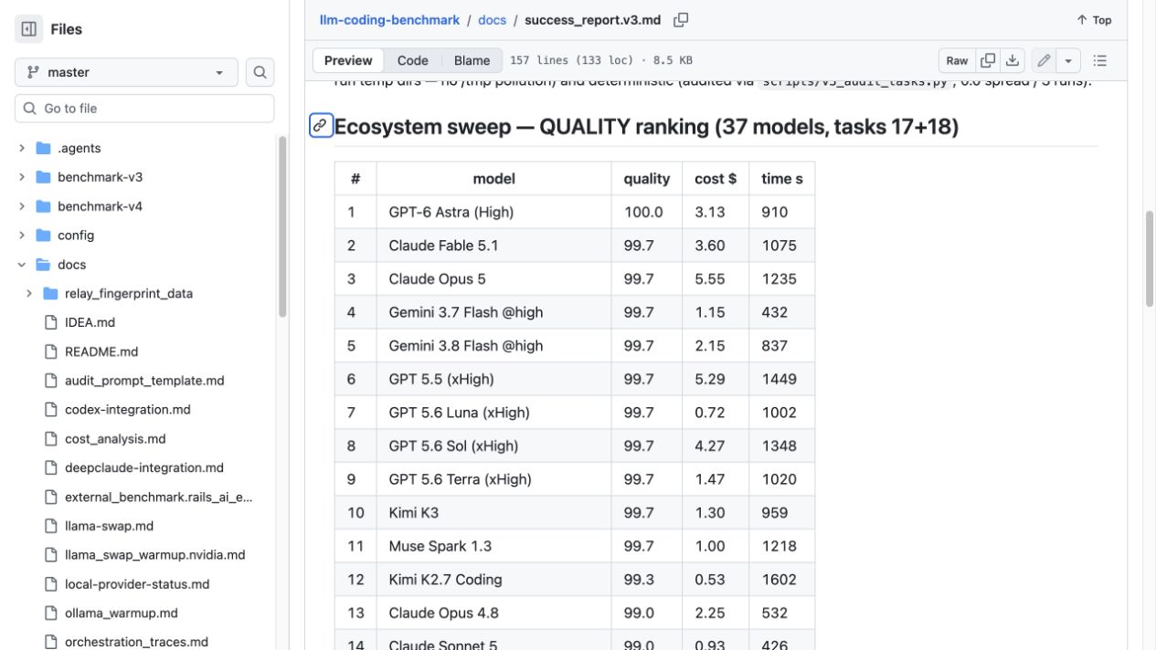Click the docs breadcrumb link
Viewport: 1156px width, 650px height.
492,19
